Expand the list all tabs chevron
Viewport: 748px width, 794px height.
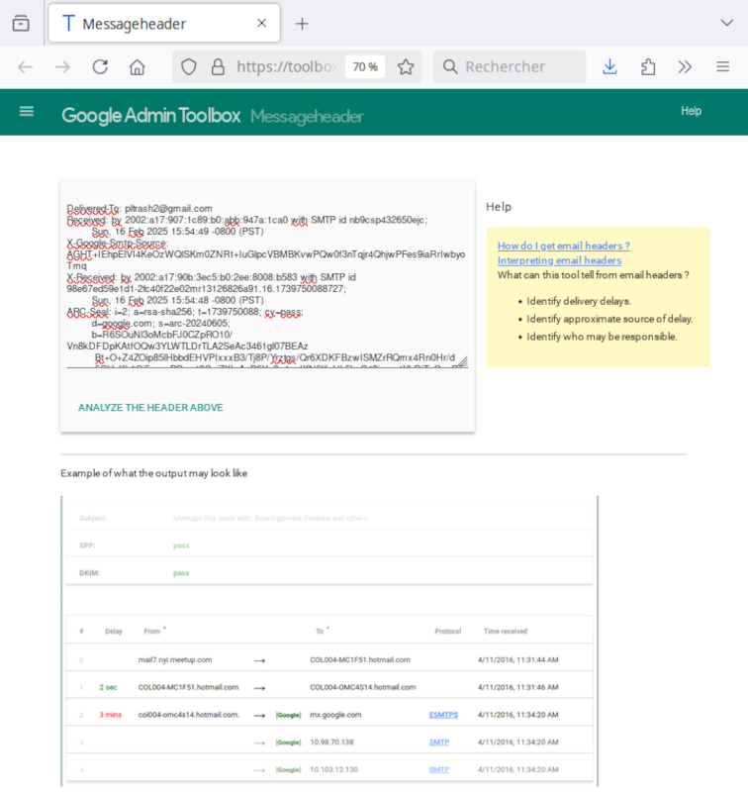click(727, 24)
